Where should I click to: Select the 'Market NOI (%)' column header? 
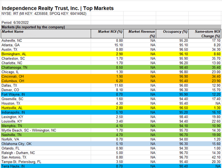[107, 34]
